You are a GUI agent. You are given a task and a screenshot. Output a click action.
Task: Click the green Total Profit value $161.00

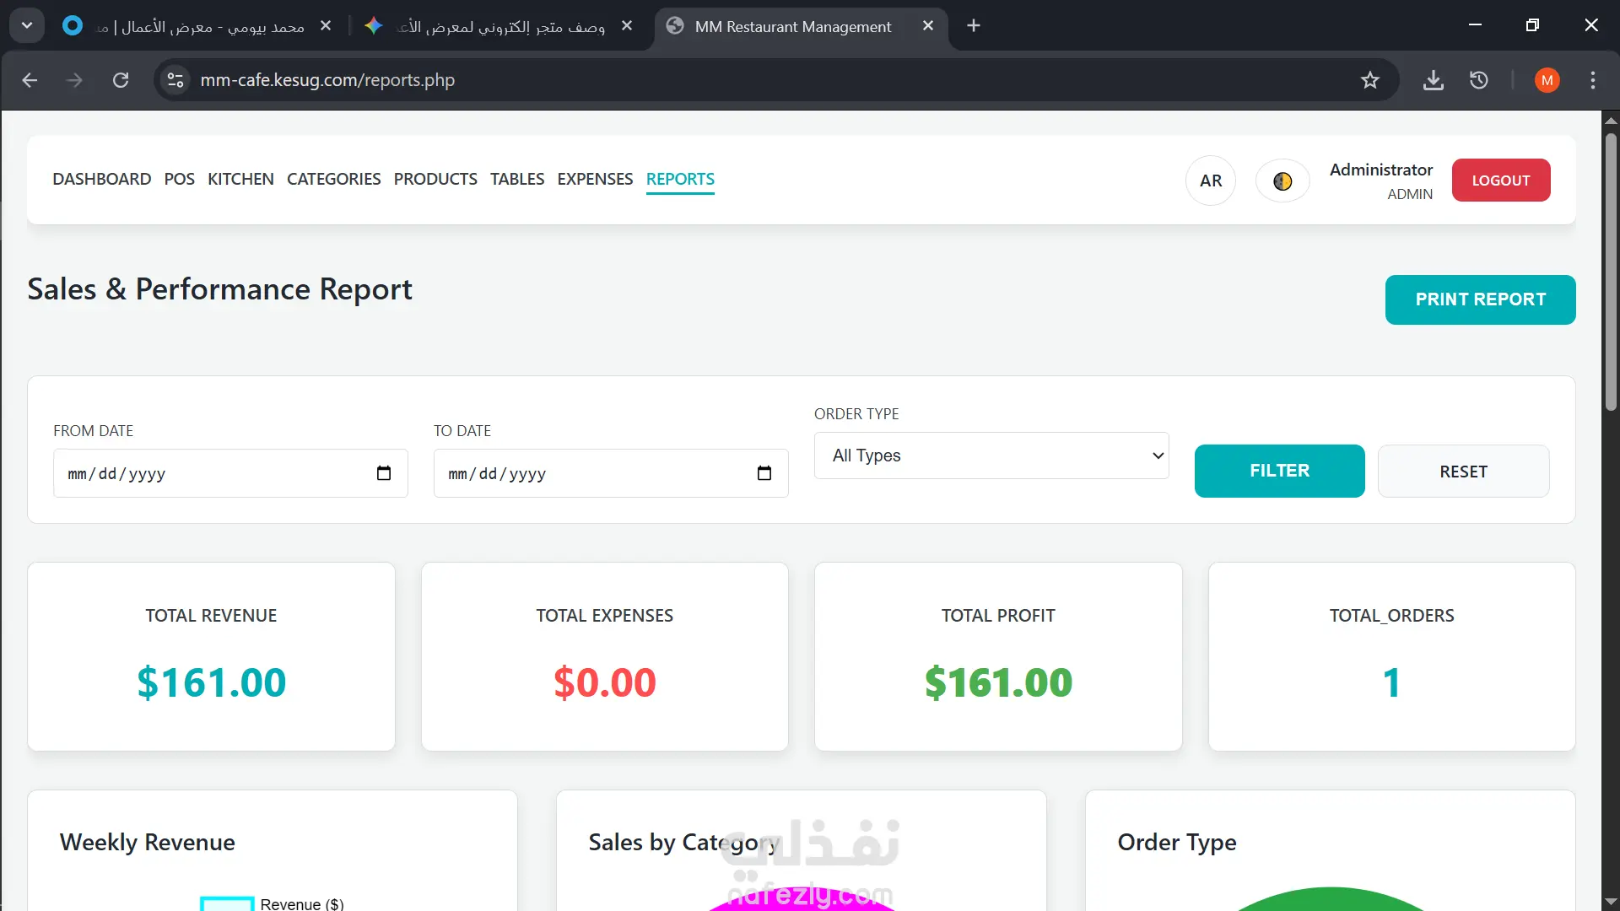998,682
